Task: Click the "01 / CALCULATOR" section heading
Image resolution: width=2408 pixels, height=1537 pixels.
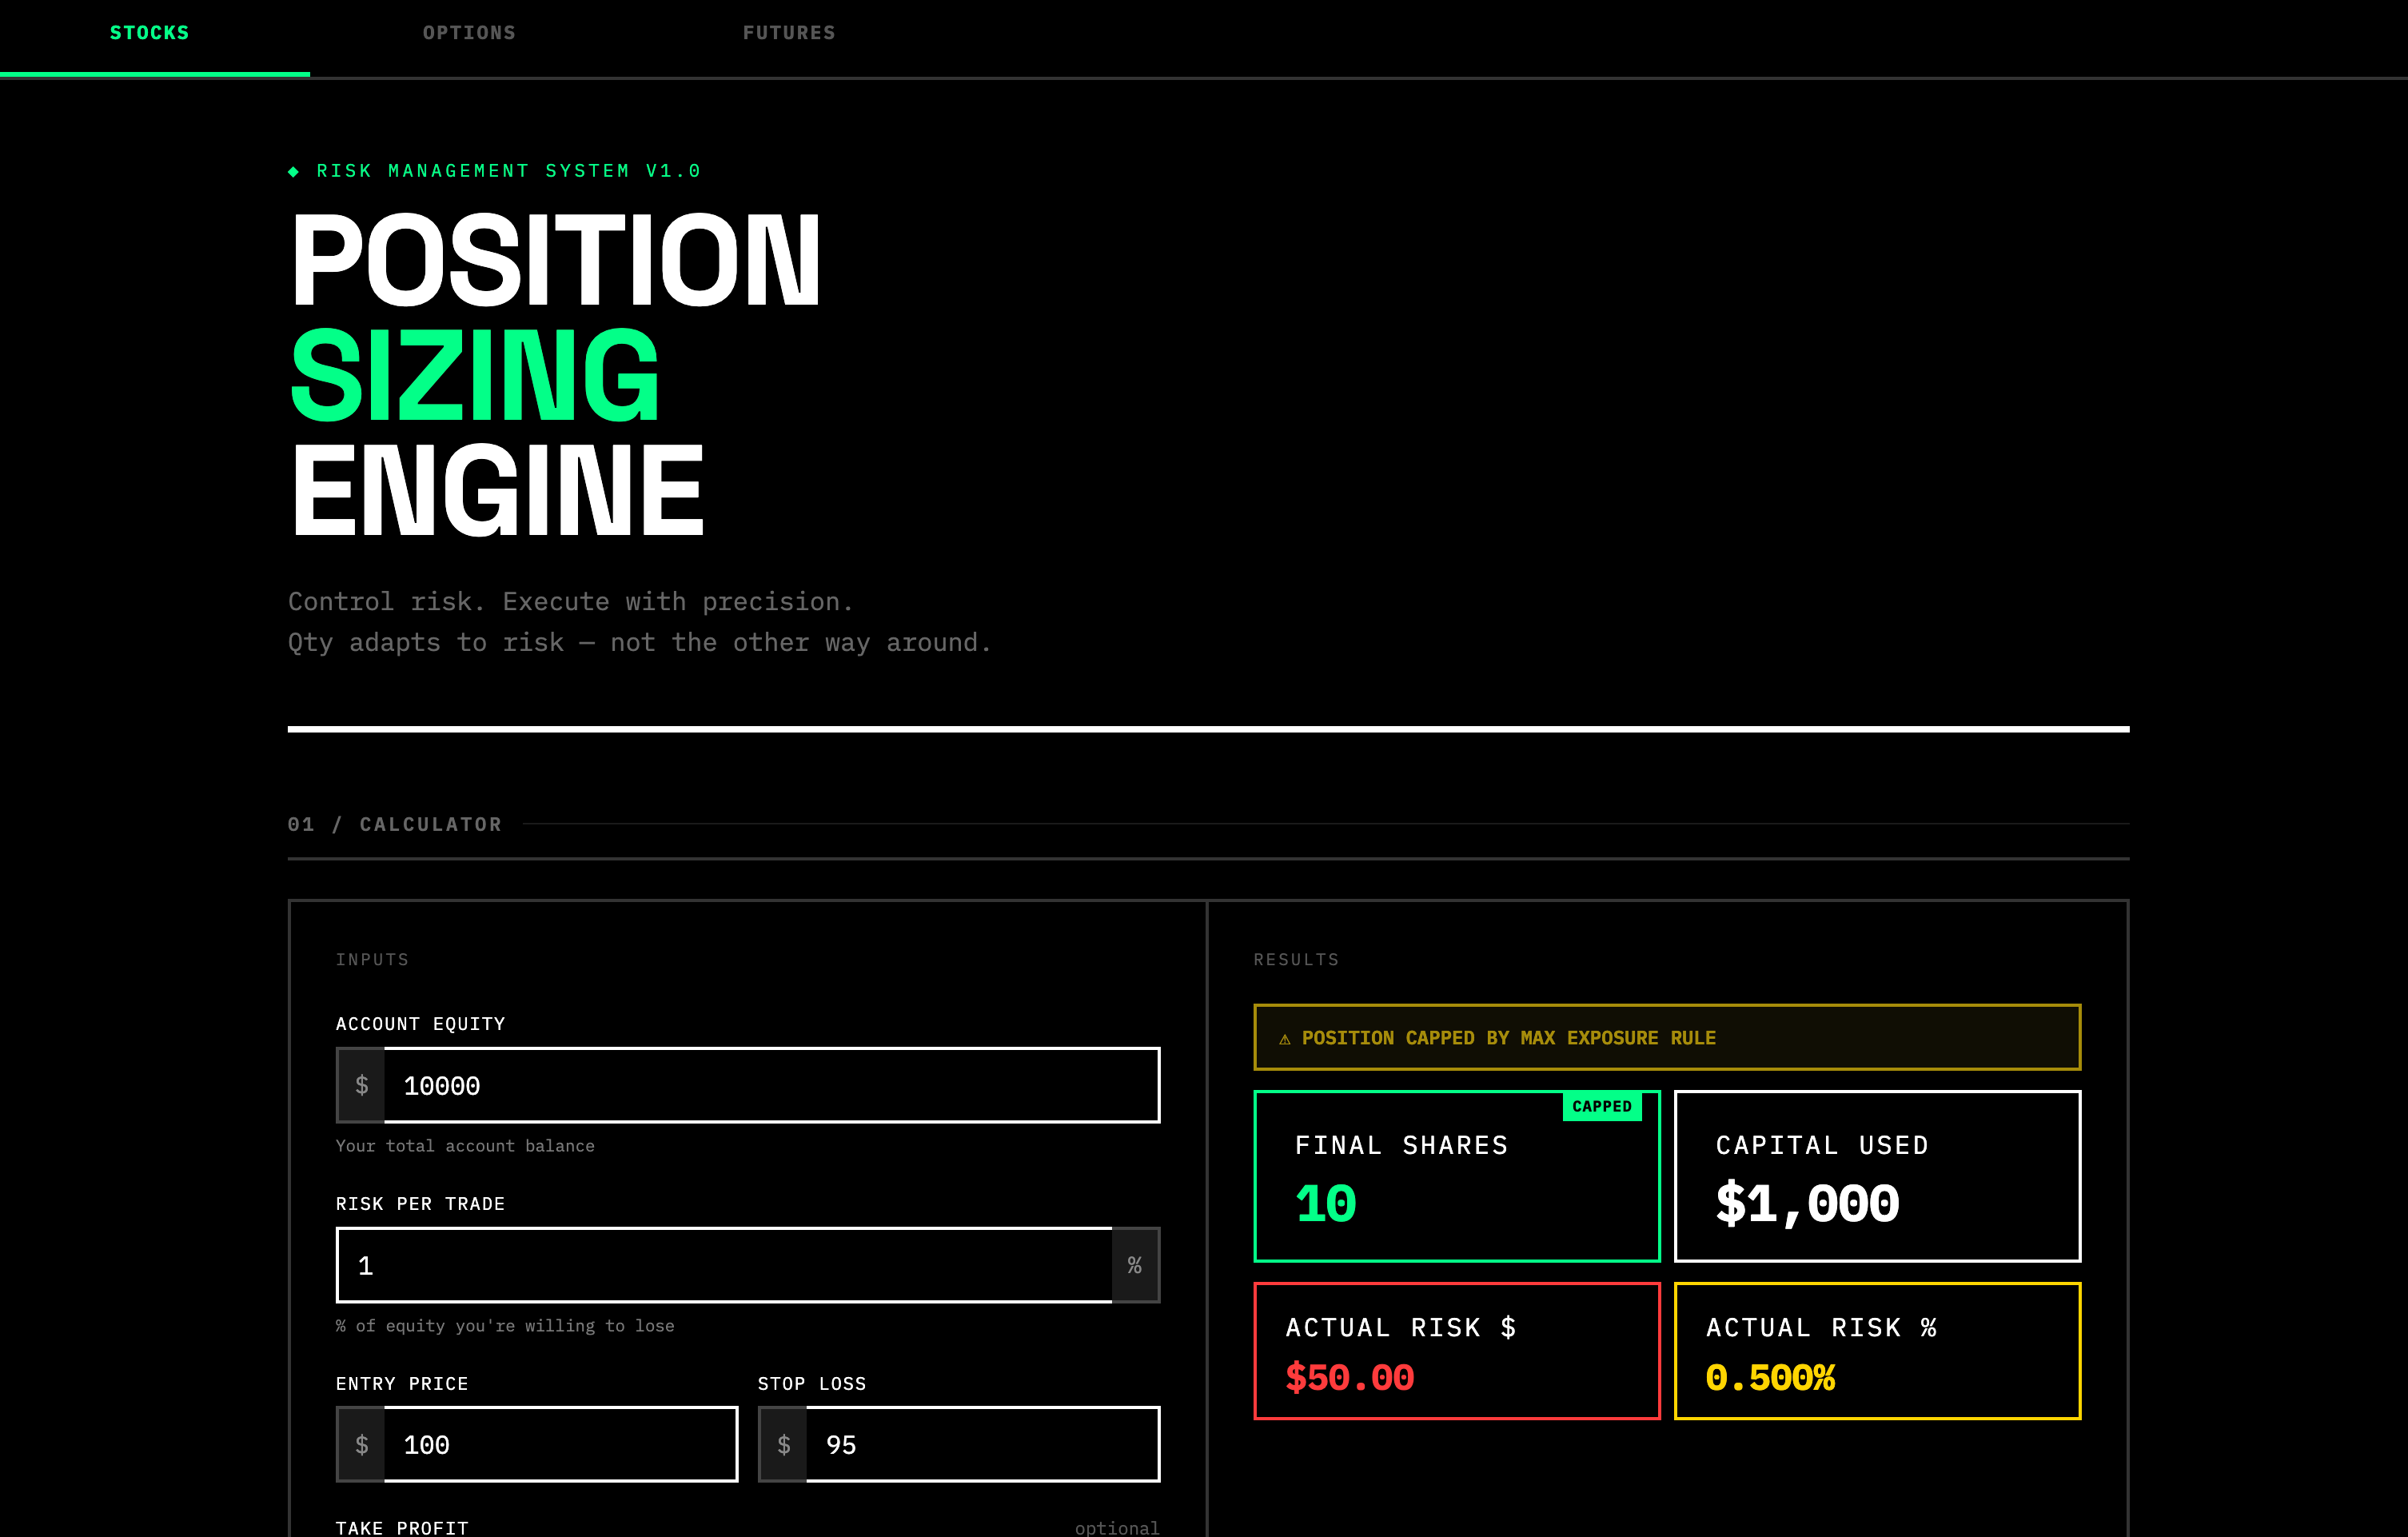Action: coord(395,824)
